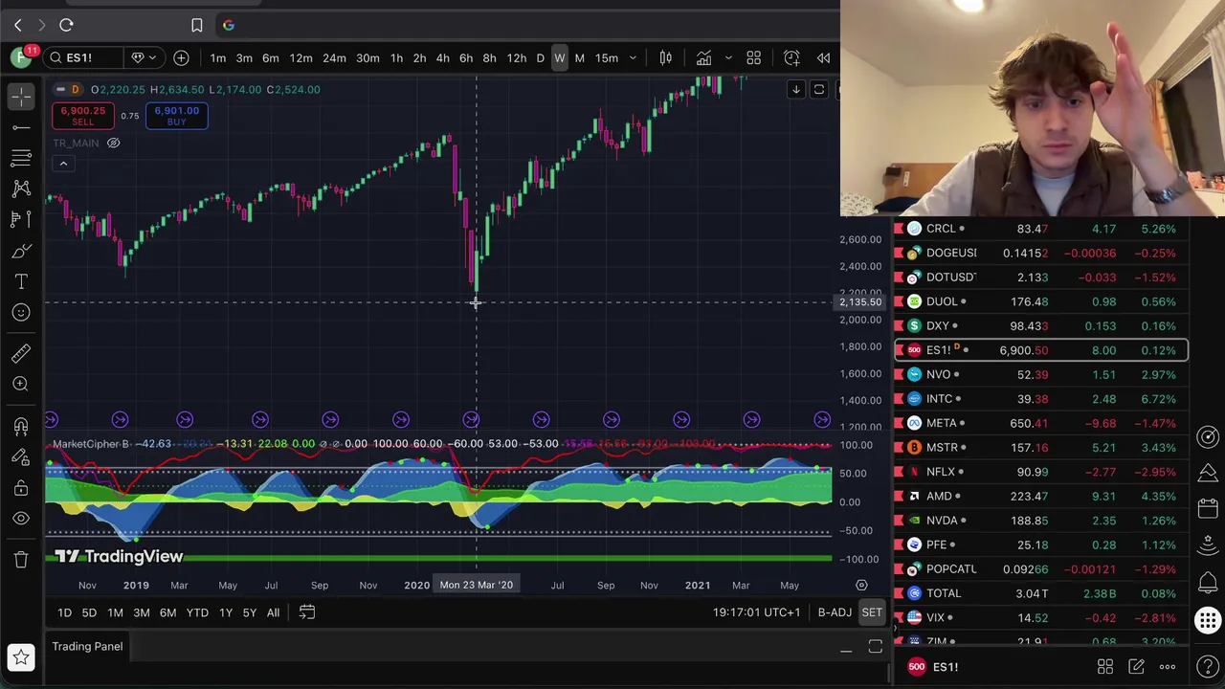This screenshot has width=1225, height=689.
Task: Toggle lock all drawings
Action: 21,488
